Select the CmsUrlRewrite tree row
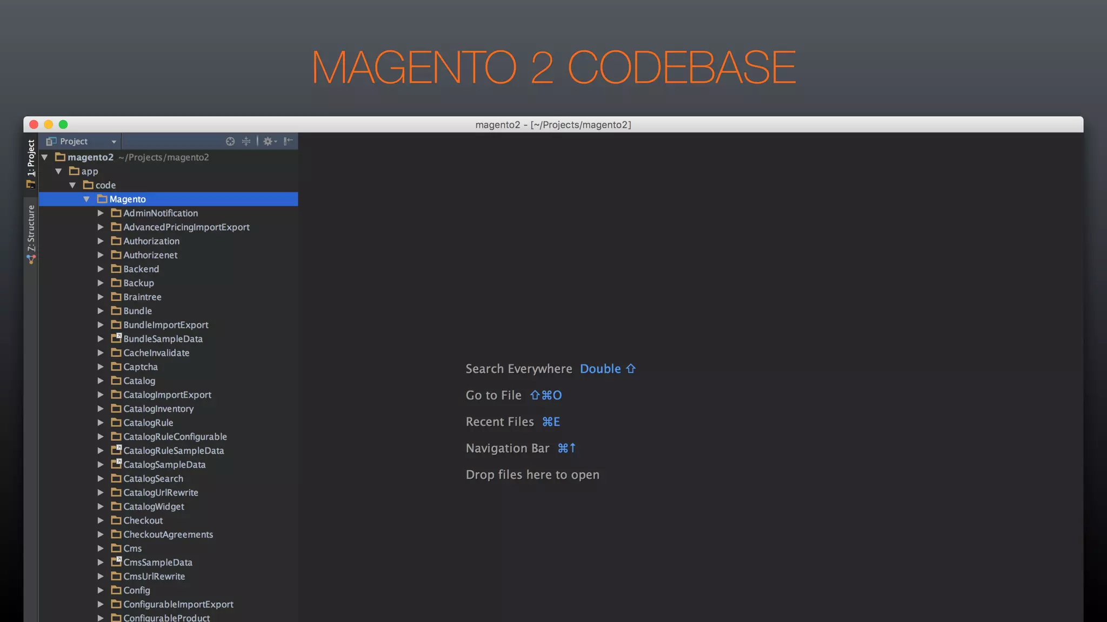The height and width of the screenshot is (622, 1107). click(168, 576)
